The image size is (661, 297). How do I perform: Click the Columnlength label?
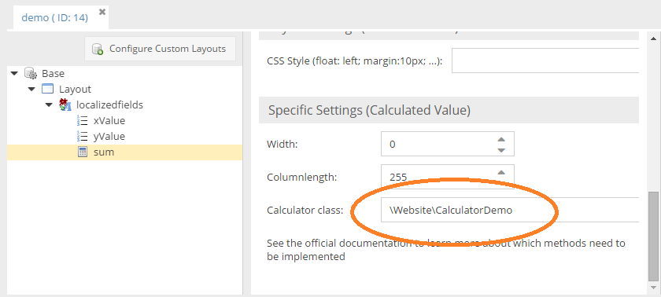[302, 177]
